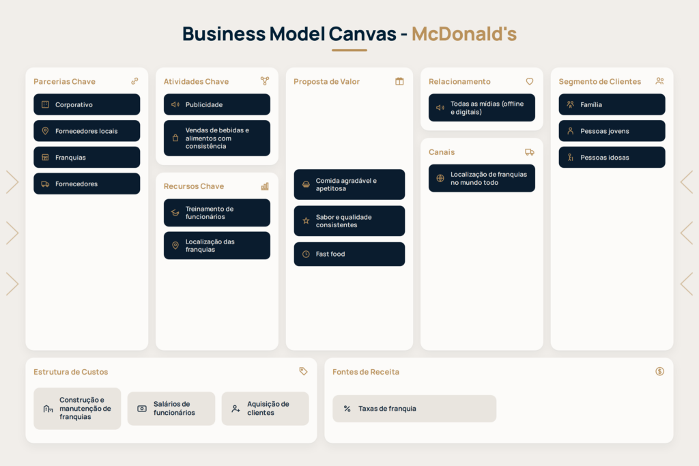The image size is (699, 466).
Task: Click the heart icon beside Relacionamento
Action: (530, 81)
